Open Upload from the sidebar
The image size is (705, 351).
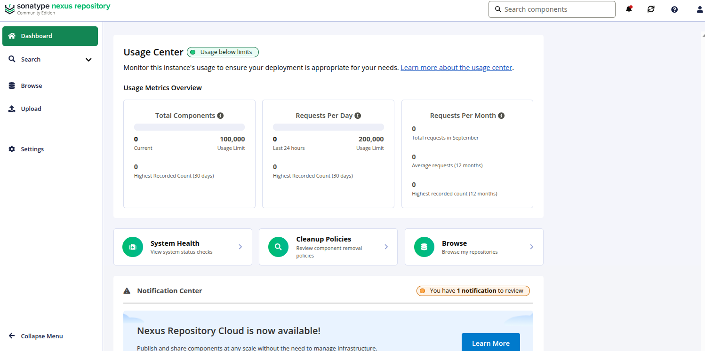coord(31,109)
